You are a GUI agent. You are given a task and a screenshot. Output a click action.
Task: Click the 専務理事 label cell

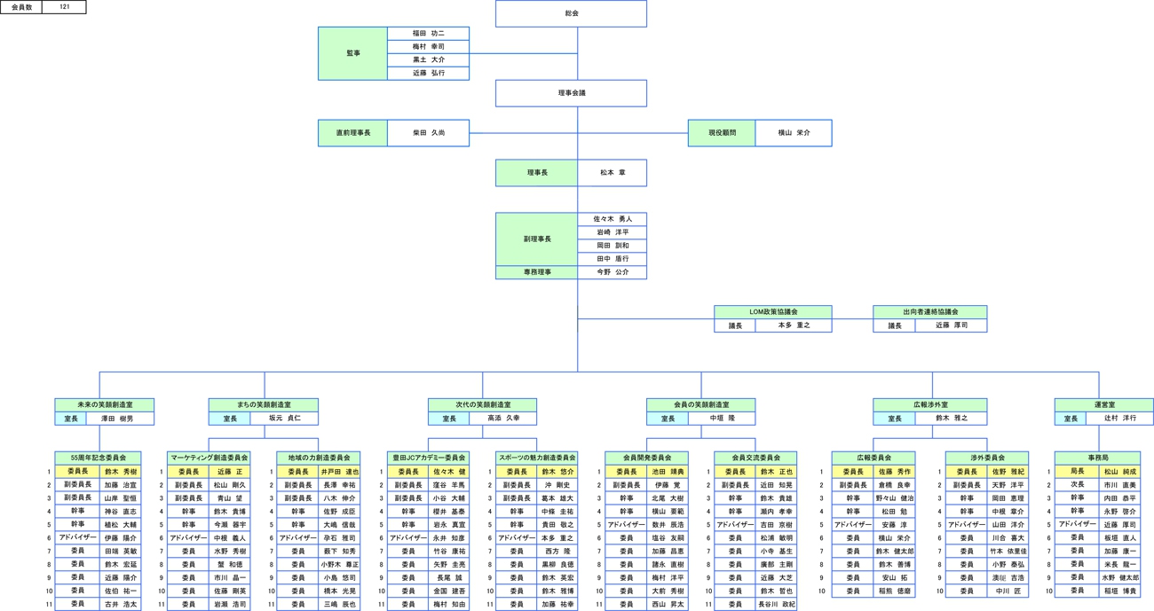tap(536, 272)
